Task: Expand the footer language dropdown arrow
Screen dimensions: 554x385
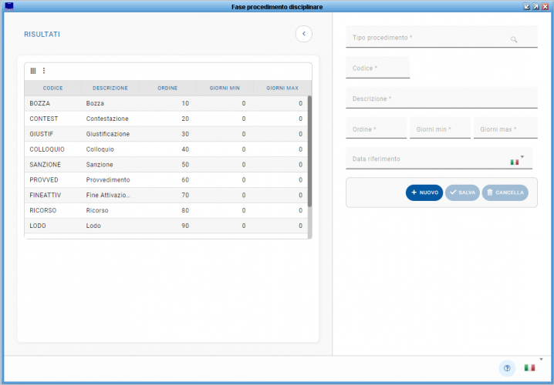Action: click(541, 360)
